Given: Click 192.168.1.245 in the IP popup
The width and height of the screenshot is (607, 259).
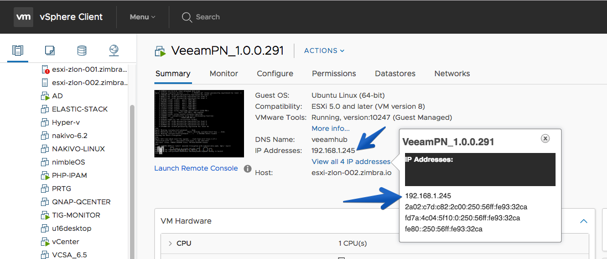Looking at the screenshot, I should (x=428, y=195).
